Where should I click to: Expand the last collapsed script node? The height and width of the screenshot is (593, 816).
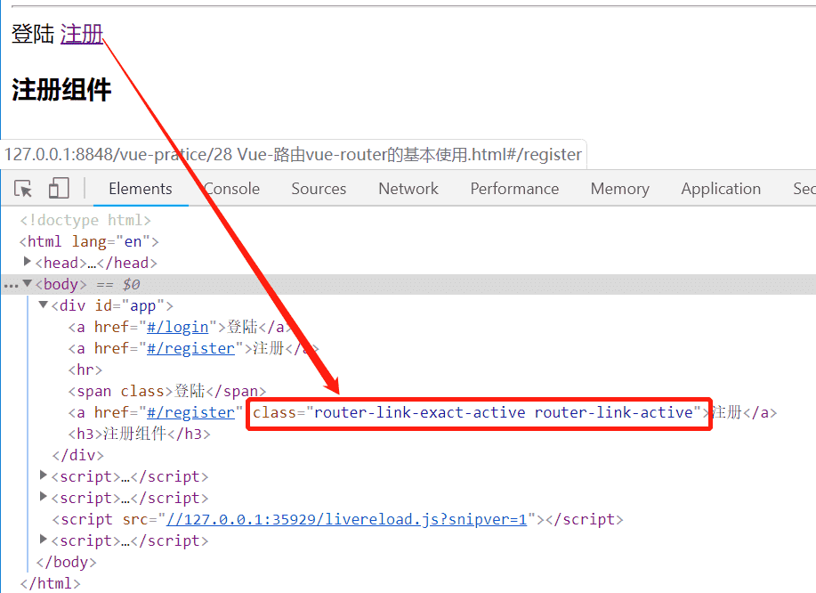(x=44, y=539)
